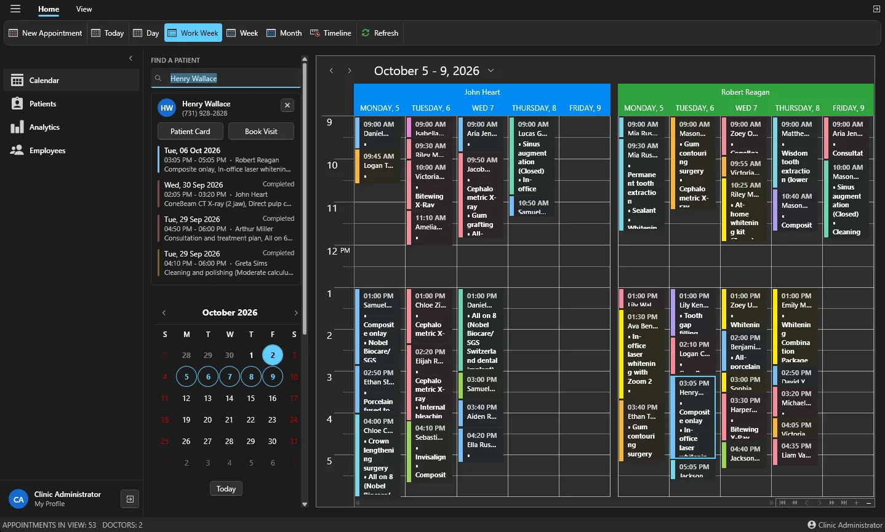Go to first resource in navigator
This screenshot has height=532, width=885.
point(783,502)
